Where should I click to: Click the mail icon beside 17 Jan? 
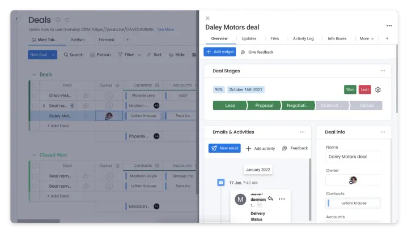click(x=221, y=183)
